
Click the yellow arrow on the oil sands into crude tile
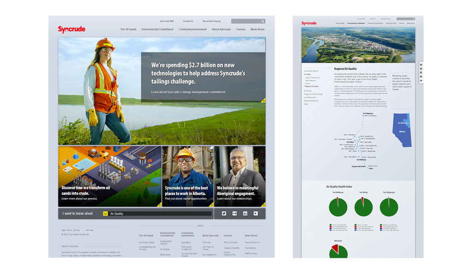[159, 205]
